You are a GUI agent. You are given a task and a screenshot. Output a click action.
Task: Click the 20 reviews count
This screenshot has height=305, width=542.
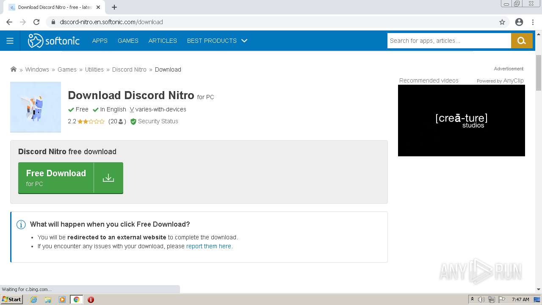pos(117,121)
